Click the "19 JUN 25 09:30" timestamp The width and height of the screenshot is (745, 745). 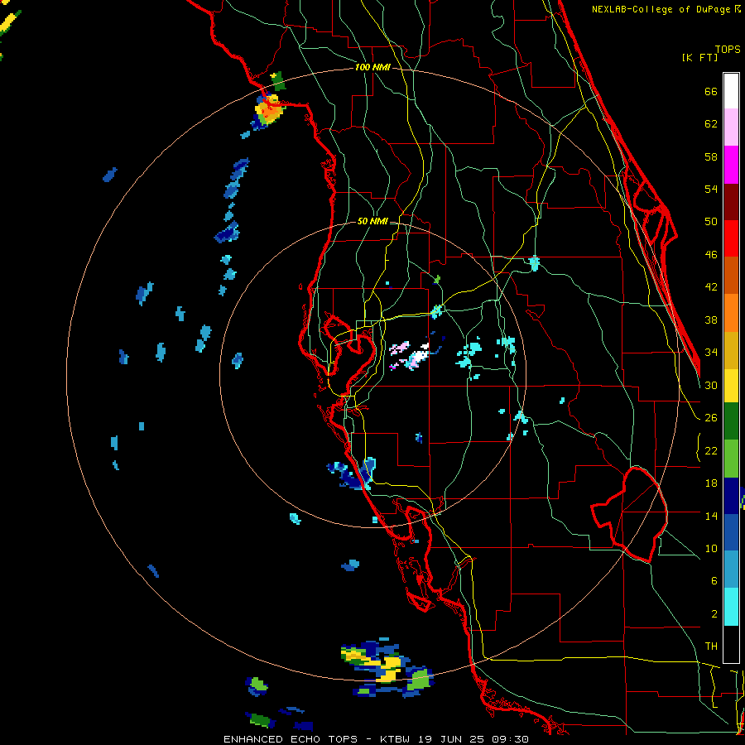point(473,739)
